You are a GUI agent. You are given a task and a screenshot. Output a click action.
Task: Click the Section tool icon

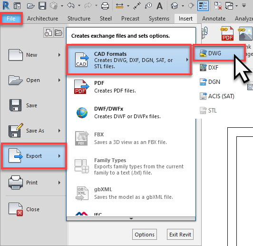coord(191,6)
